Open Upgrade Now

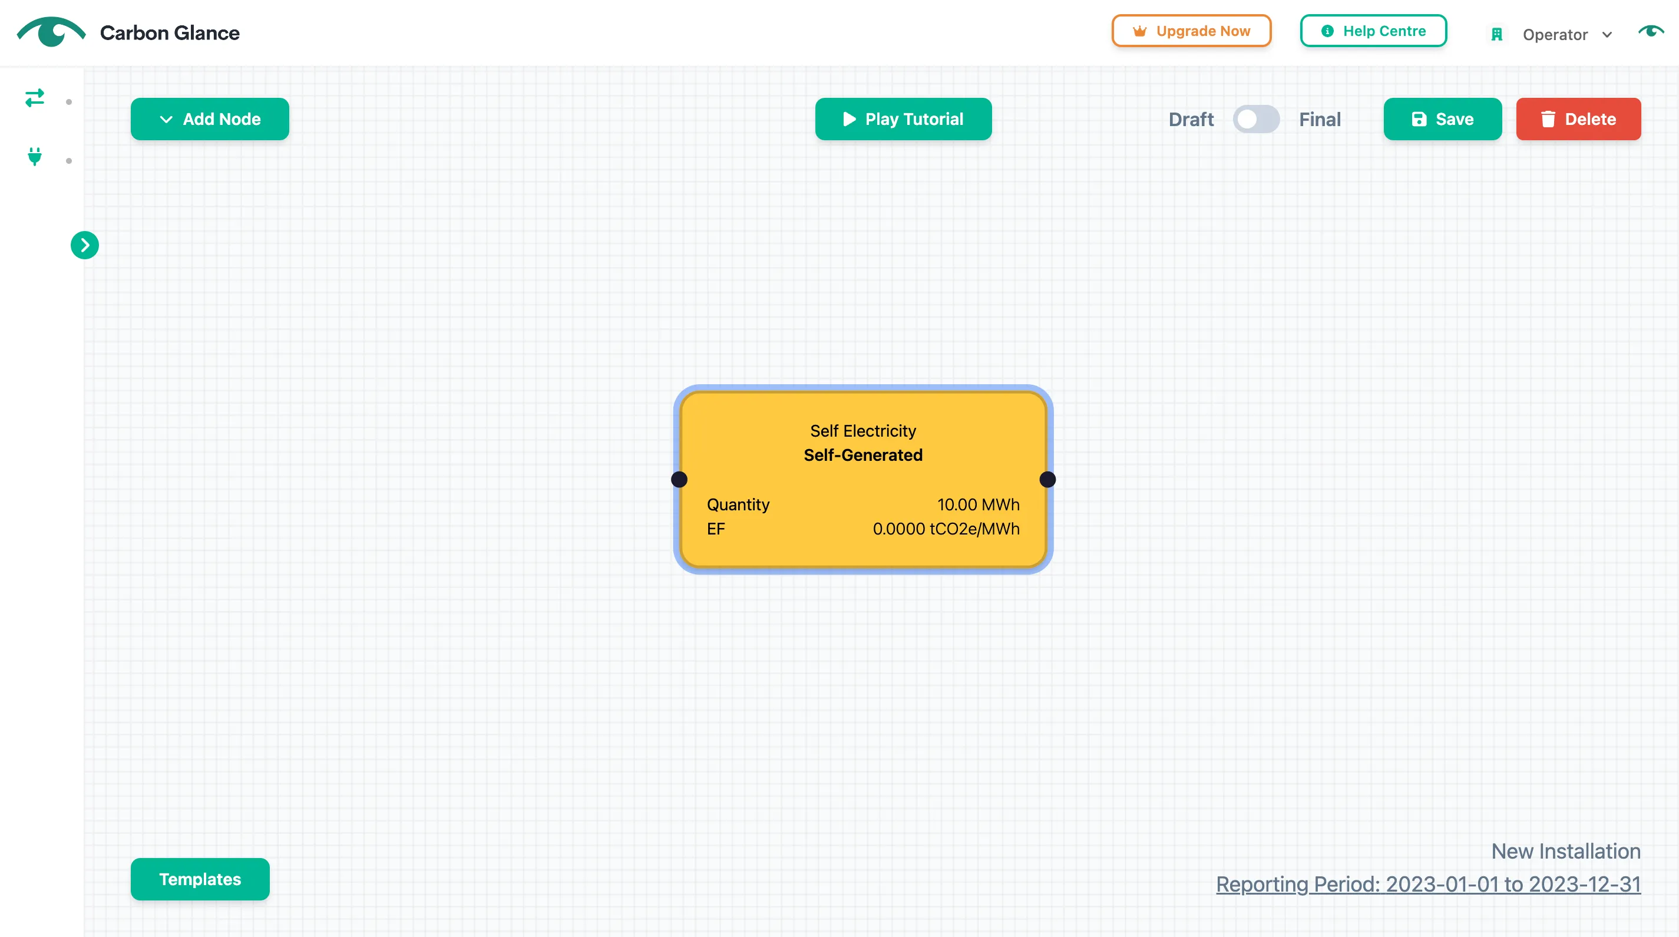point(1191,31)
